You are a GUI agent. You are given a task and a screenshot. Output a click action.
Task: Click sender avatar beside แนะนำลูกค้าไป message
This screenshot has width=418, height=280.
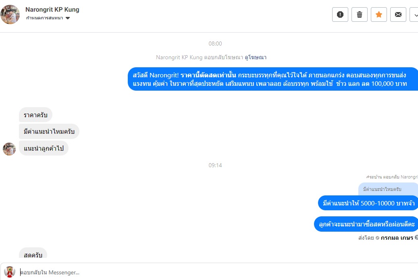pyautogui.click(x=9, y=149)
